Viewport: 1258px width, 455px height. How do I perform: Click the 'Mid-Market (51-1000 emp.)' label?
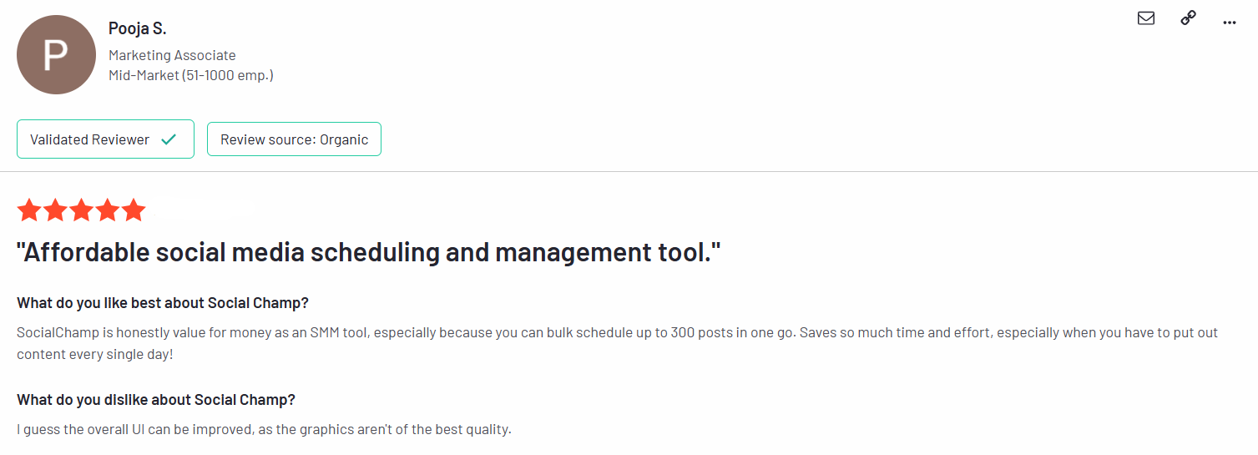(191, 75)
